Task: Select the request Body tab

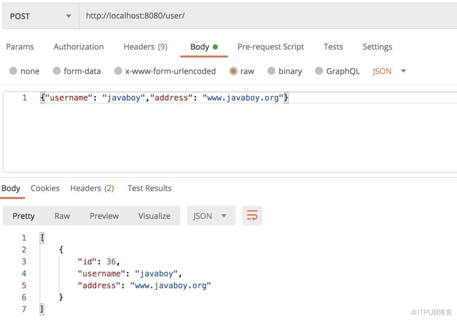Action: 204,47
